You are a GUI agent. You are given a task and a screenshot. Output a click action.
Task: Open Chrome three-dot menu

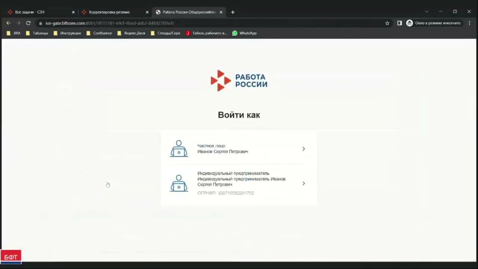[x=469, y=23]
